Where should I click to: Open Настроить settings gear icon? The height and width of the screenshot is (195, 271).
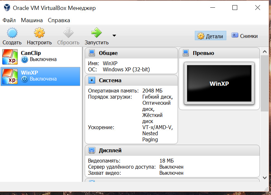pyautogui.click(x=39, y=33)
